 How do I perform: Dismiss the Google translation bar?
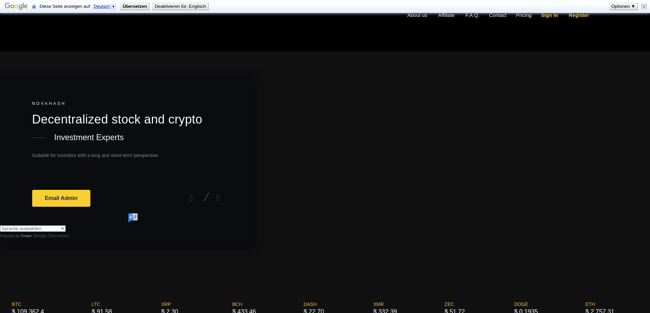(x=644, y=6)
